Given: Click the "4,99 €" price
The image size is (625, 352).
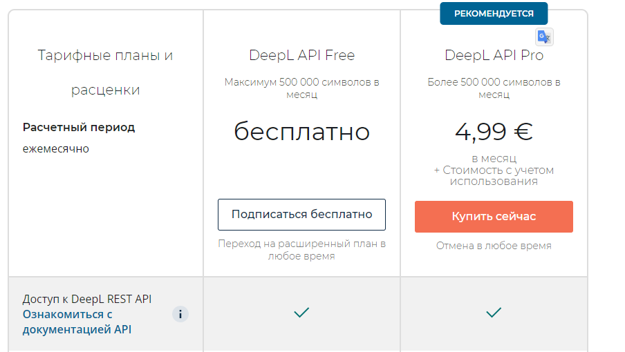Looking at the screenshot, I should point(494,131).
